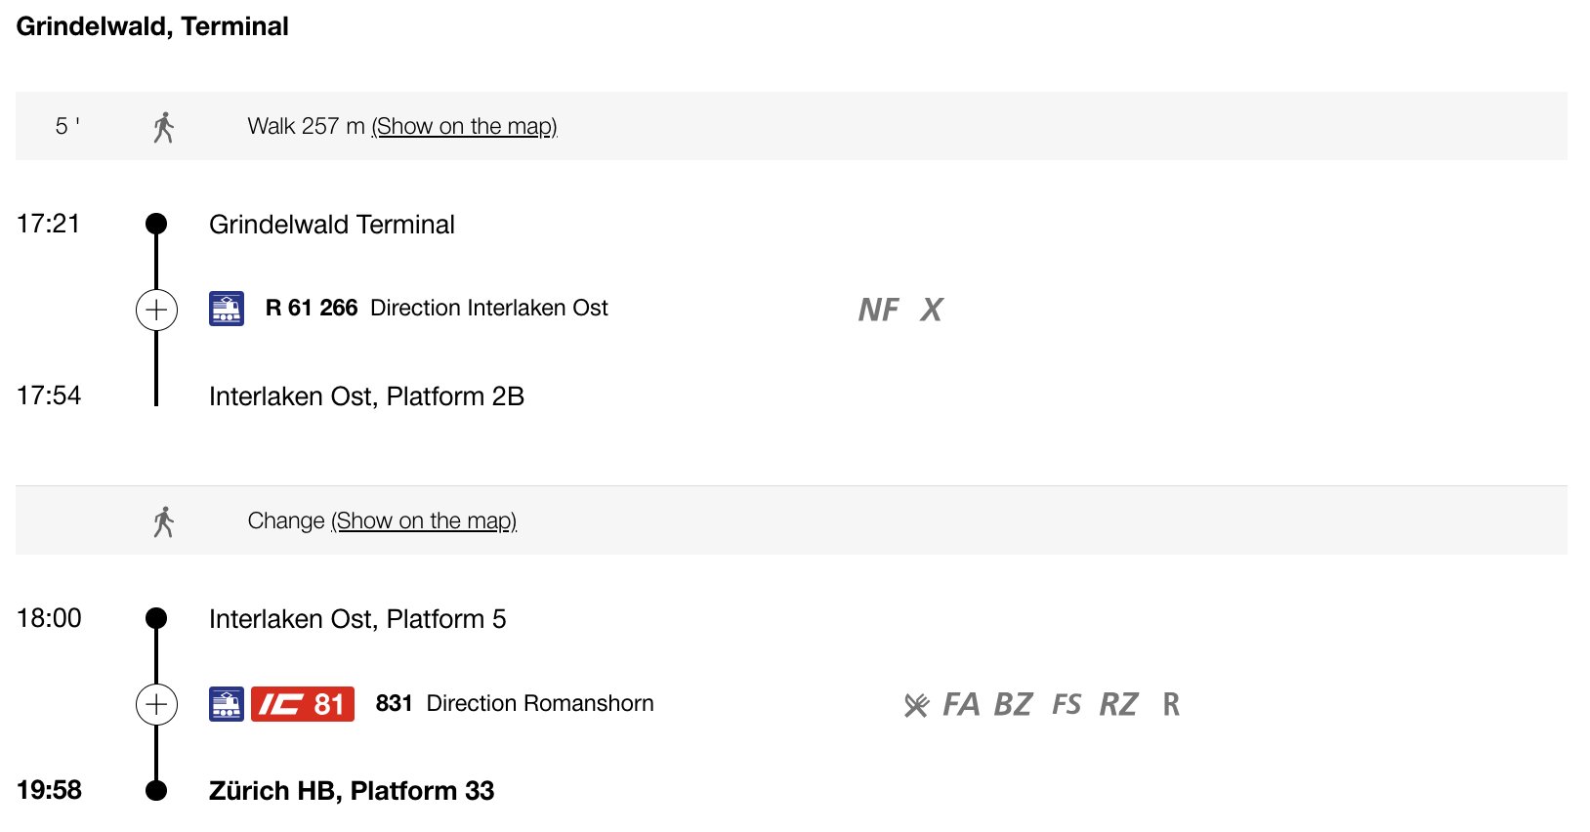Show the 257 m walk on the map

click(464, 127)
